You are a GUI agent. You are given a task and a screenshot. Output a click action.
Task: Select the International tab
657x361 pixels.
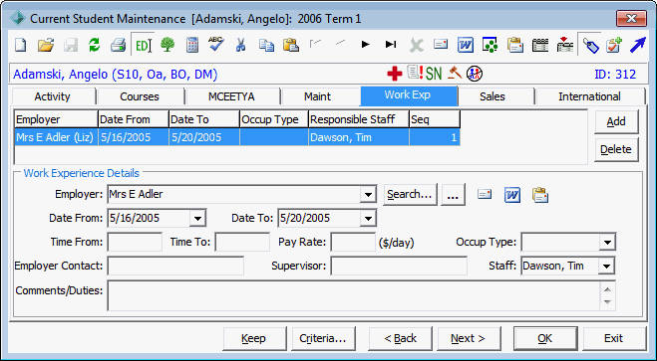589,96
